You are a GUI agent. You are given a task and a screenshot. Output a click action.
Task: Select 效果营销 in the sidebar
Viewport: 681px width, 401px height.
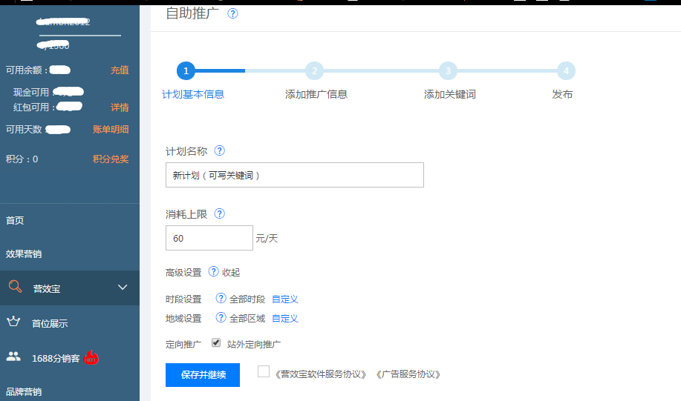(x=24, y=254)
